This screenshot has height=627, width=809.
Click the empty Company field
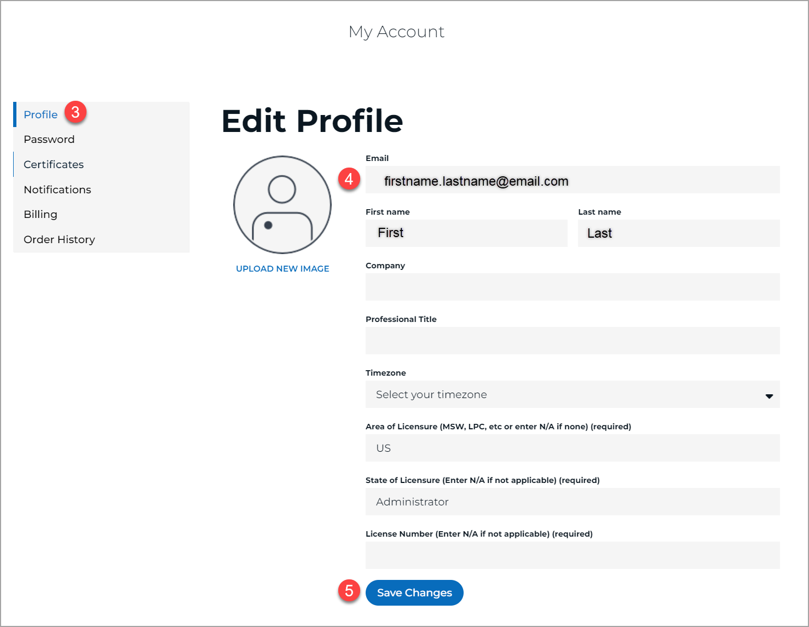tap(572, 287)
